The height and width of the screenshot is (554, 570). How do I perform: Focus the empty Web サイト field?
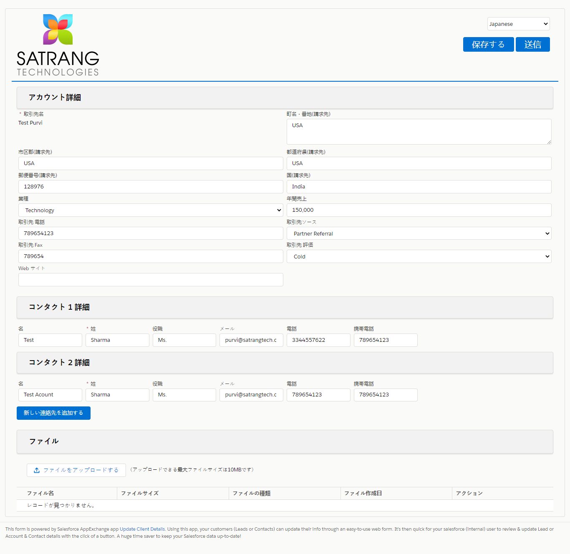point(150,280)
